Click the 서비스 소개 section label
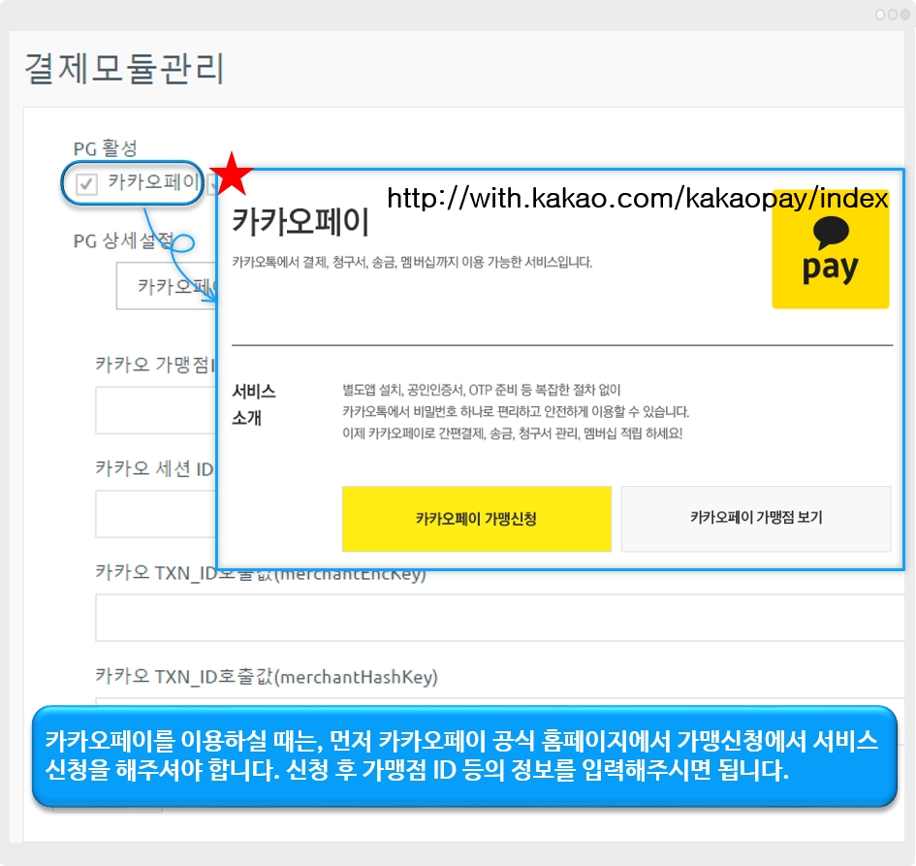The width and height of the screenshot is (916, 866). [x=254, y=404]
